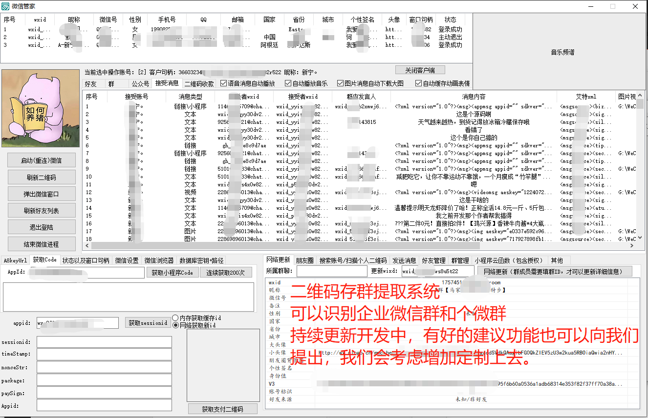Click 连续获取200次 button
The height and width of the screenshot is (418, 648).
[x=225, y=272]
